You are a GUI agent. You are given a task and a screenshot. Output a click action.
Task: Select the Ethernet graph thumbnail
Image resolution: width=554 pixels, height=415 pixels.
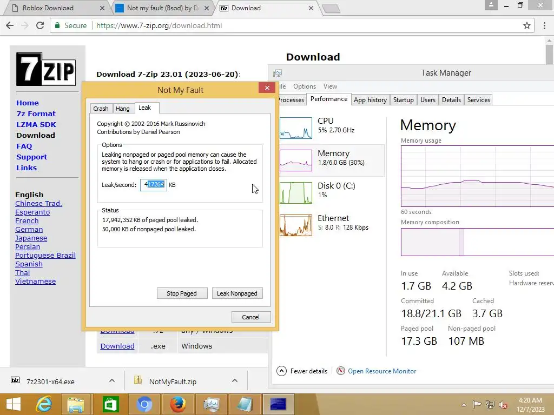[x=296, y=225]
